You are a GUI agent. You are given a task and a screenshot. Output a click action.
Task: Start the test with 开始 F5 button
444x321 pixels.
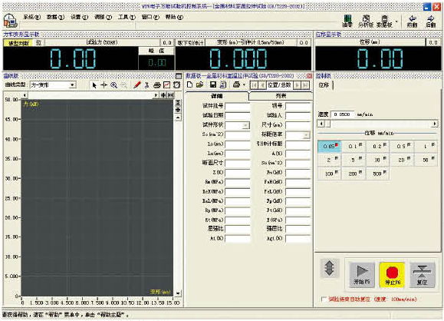(362, 274)
